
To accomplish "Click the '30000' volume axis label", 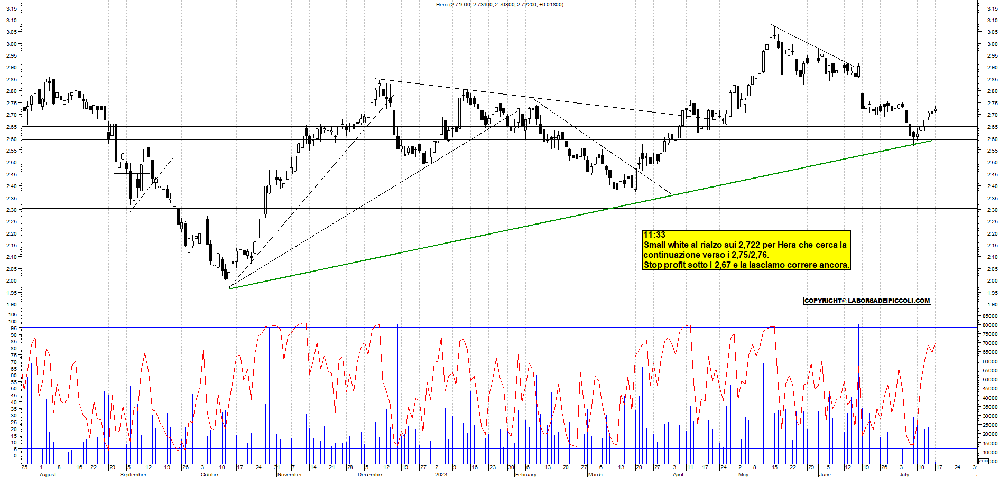I will (x=990, y=416).
